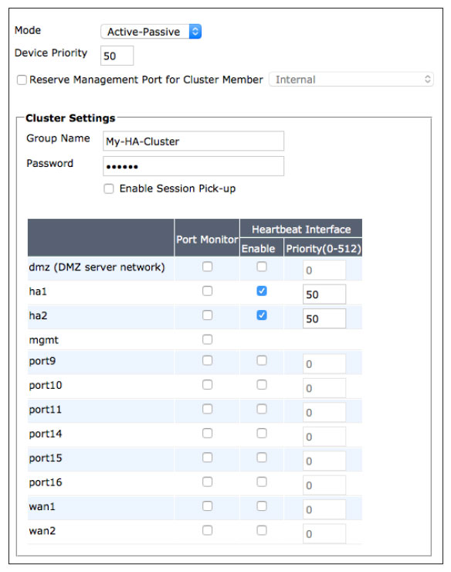Open the Internal management port dropdown

(351, 80)
